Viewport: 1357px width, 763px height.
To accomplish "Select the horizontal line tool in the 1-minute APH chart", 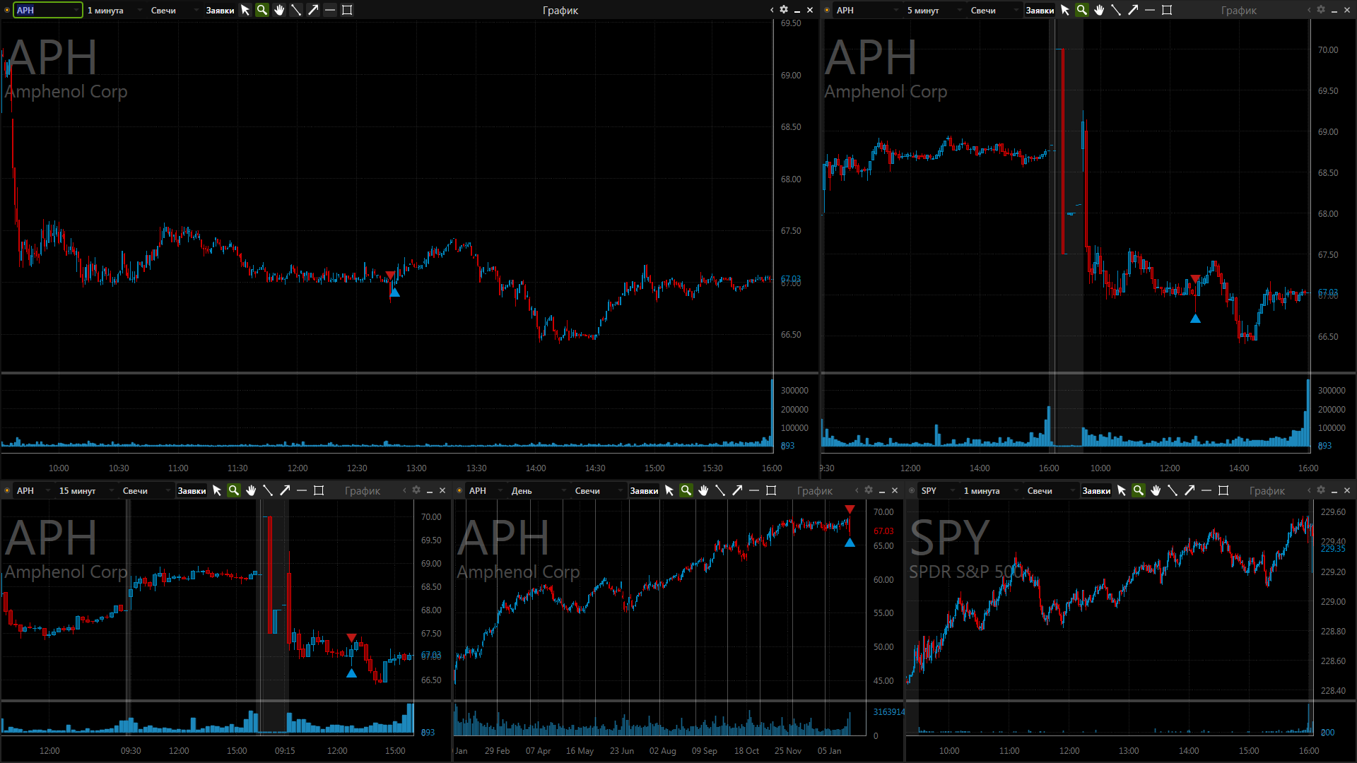I will [x=330, y=10].
